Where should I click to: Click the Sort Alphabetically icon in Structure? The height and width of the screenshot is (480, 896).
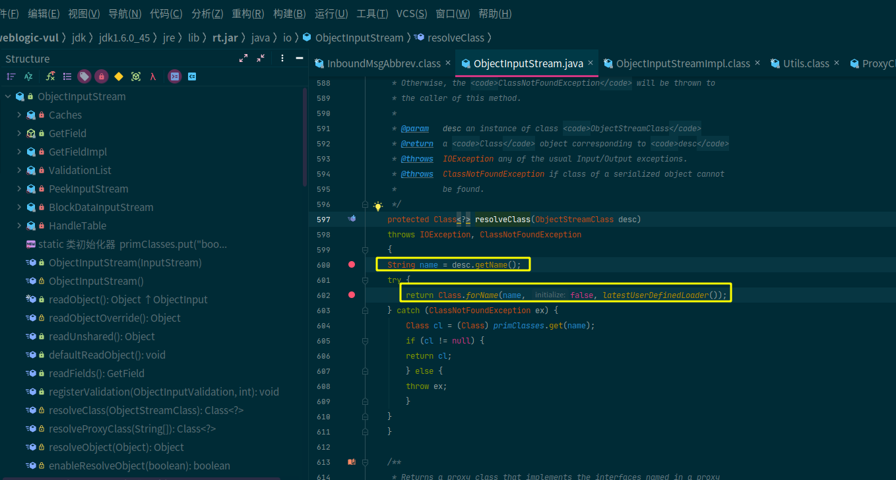[x=28, y=76]
